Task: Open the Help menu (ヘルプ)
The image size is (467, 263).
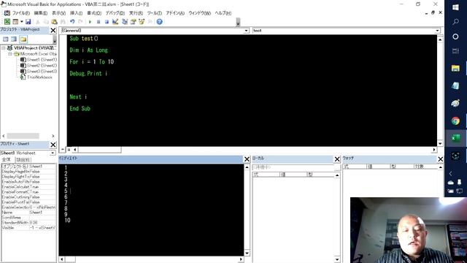Action: 223,13
